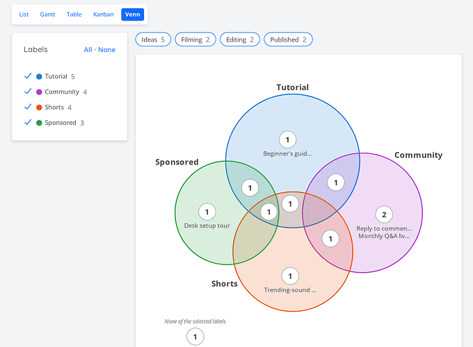Open Tutorial-only count bubble above Beginner's guide
This screenshot has height=347, width=473.
[287, 139]
